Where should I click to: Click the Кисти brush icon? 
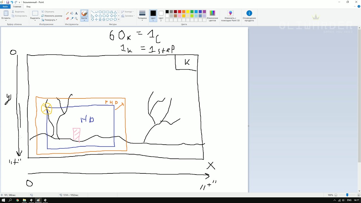[x=84, y=14]
